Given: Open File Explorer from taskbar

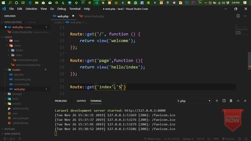Looking at the screenshot, I should coord(36,3).
